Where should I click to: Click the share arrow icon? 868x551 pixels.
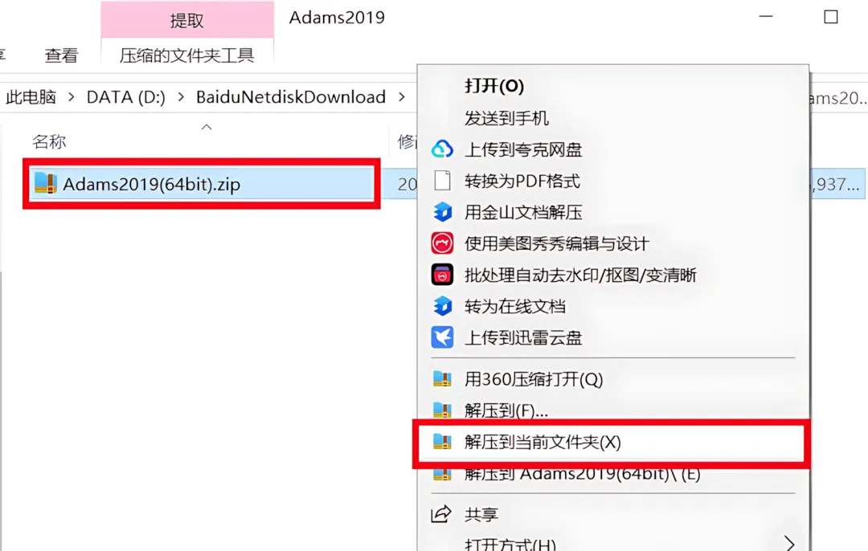pos(441,514)
